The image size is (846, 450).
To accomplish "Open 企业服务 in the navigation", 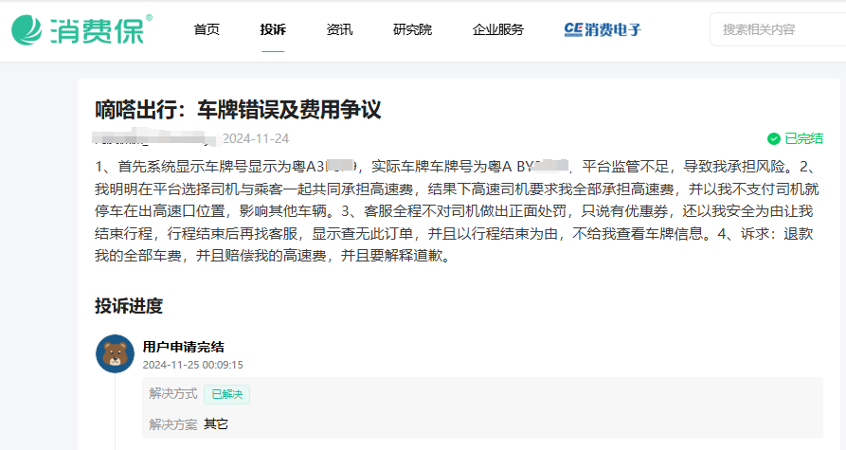I will tap(498, 29).
